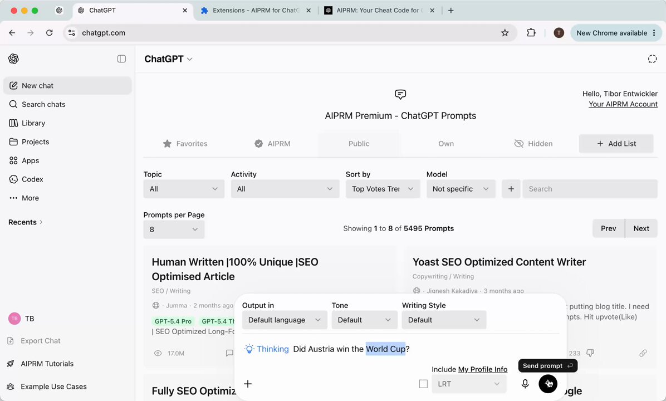The image size is (666, 401).
Task: Open Your AIPRM Account link
Action: click(623, 104)
